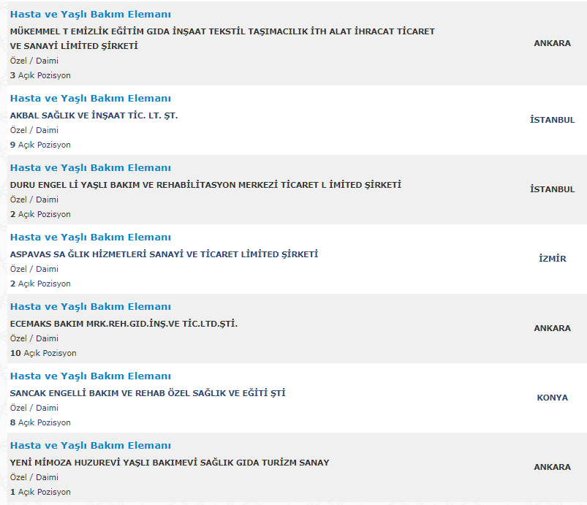The image size is (587, 505).
Task: Click the DURU ENGELLİ YAŞLI BAKIM company name
Action: tap(205, 185)
